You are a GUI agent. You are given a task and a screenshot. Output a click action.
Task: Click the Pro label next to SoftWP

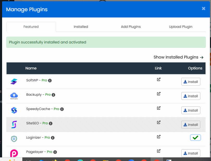point(44,80)
